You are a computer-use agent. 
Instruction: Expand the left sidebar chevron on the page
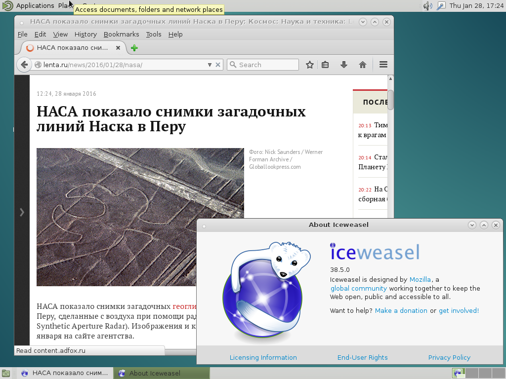pyautogui.click(x=22, y=212)
